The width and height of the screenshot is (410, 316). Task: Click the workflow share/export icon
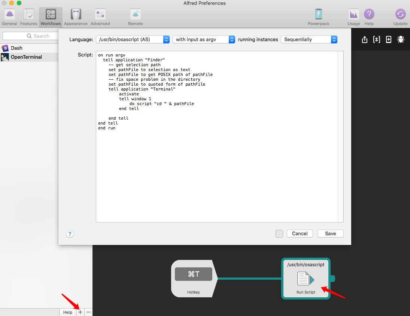click(x=364, y=40)
